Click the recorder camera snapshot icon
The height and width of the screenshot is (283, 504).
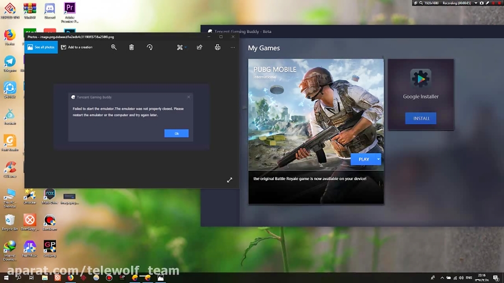point(482,3)
